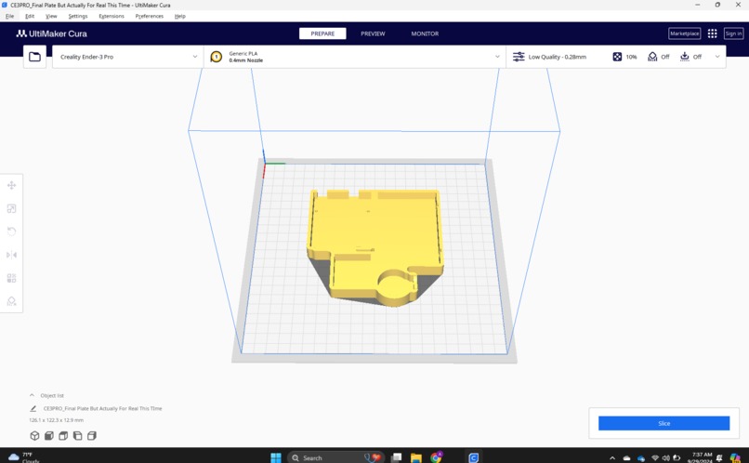Click the volume icon in system tray
The width and height of the screenshot is (749, 463).
[x=665, y=457]
